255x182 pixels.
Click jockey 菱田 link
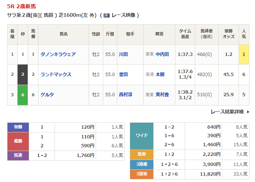tap(123, 75)
